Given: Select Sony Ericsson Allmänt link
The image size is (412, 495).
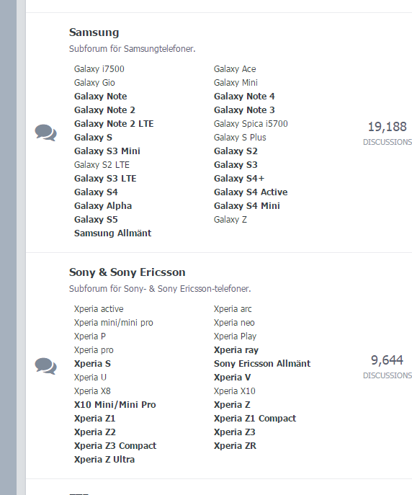Looking at the screenshot, I should (262, 364).
